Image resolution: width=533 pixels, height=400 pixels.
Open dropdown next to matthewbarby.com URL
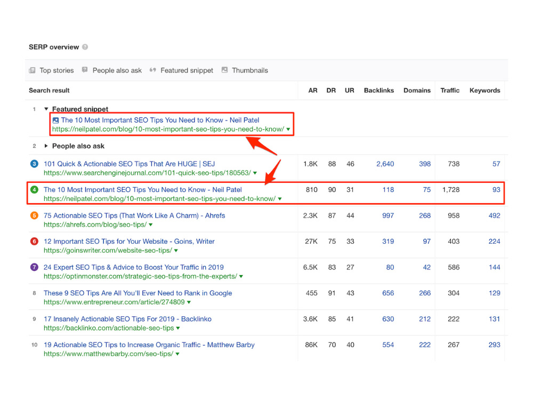(177, 354)
